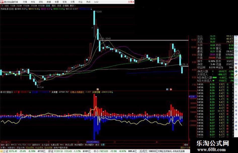Select the pencil drawing tool icon
Image resolution: width=238 pixels, height=153 pixels.
pos(236,75)
